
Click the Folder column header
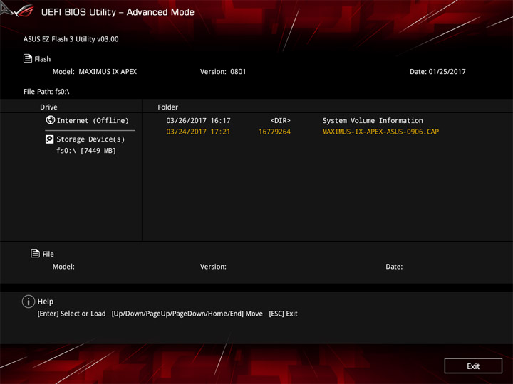click(x=168, y=107)
